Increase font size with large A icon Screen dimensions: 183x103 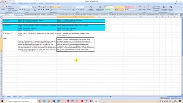[x=34, y=7]
